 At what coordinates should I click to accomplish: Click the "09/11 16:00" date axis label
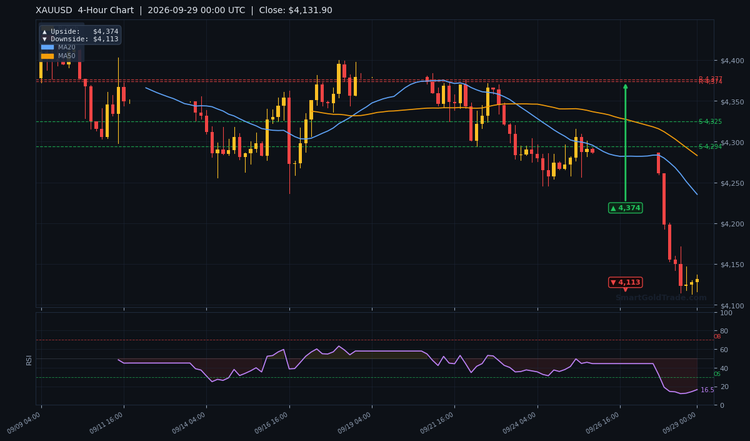pos(107,423)
